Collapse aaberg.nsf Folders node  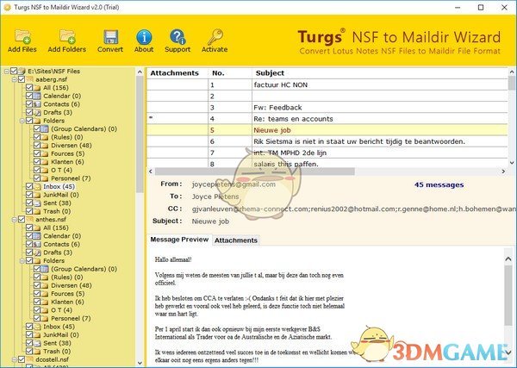point(22,121)
